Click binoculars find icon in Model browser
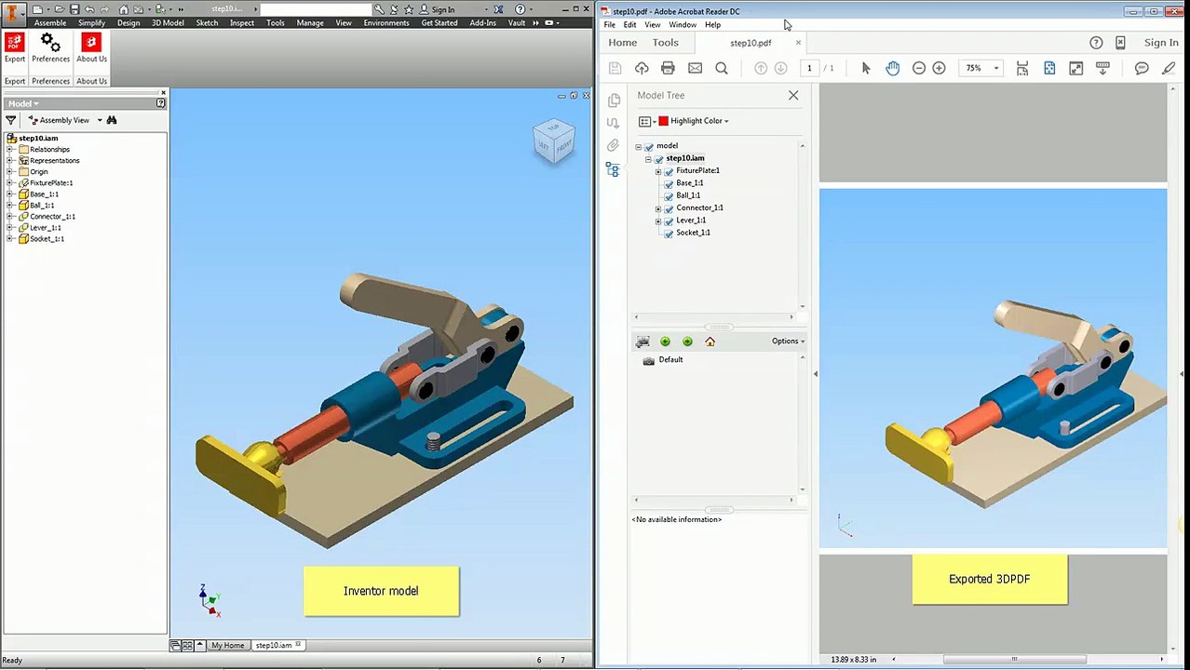Viewport: 1190px width, 670px height. pos(112,120)
